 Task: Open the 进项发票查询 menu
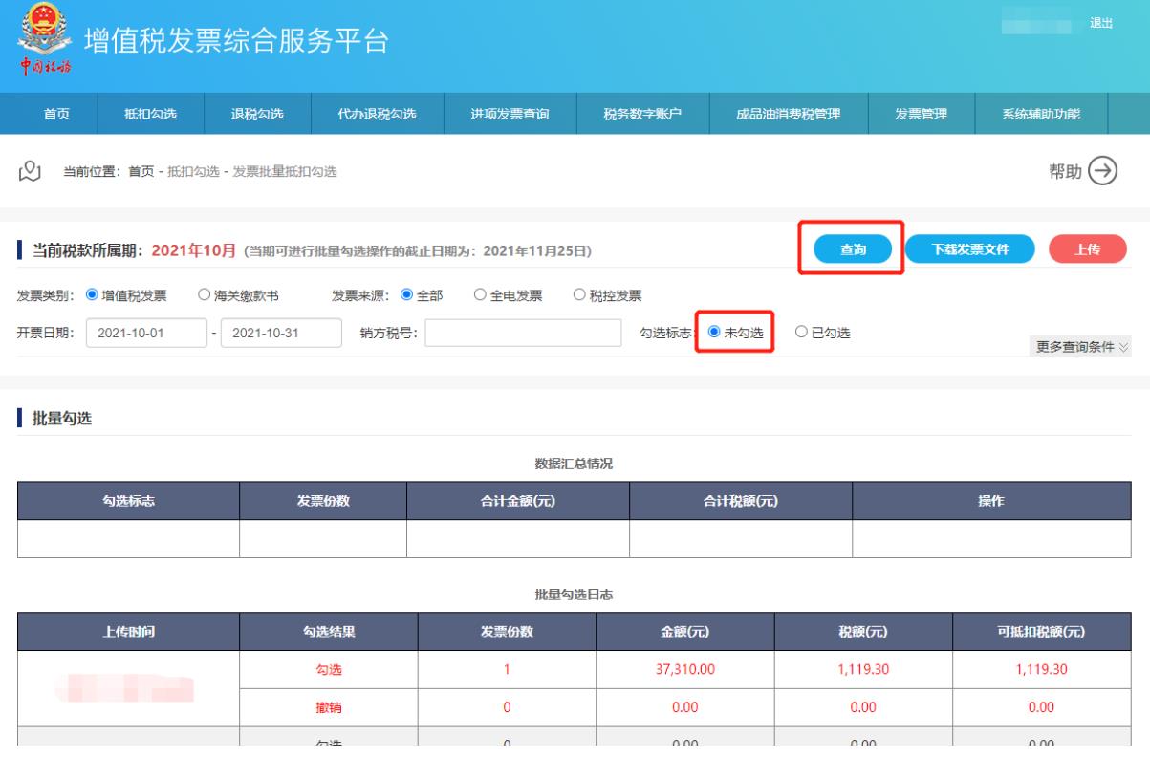[510, 115]
